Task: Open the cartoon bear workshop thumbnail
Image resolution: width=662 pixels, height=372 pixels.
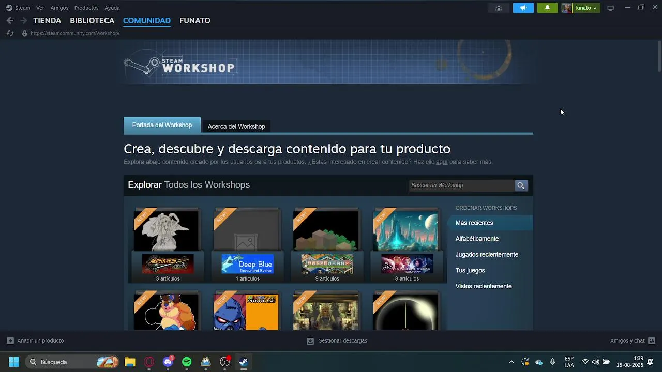Action: click(166, 312)
